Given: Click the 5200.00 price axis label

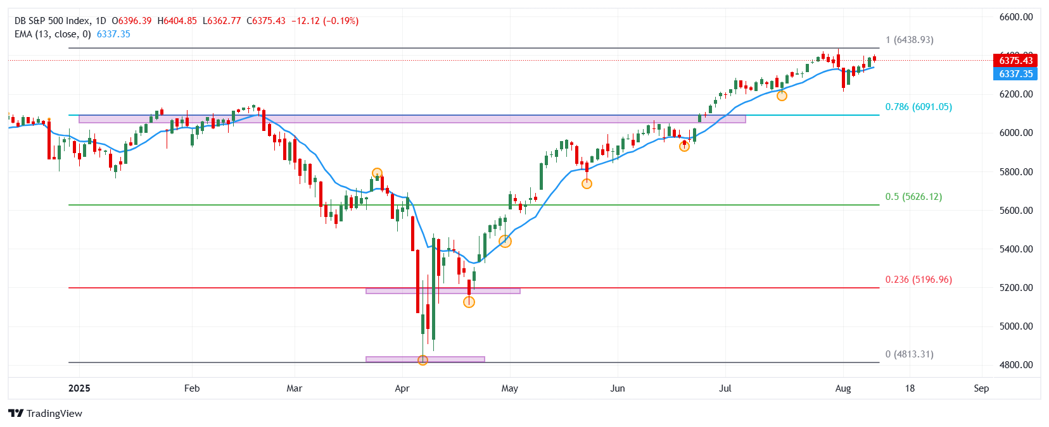Looking at the screenshot, I should (x=1016, y=288).
